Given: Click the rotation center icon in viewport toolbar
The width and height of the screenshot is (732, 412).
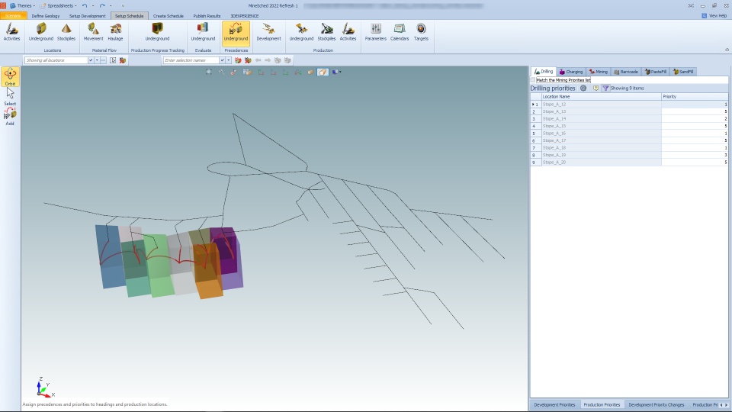Looking at the screenshot, I should tap(233, 72).
